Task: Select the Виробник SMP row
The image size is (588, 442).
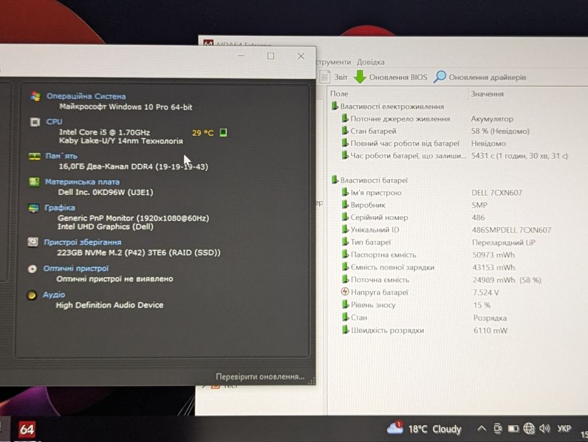Action: point(415,205)
